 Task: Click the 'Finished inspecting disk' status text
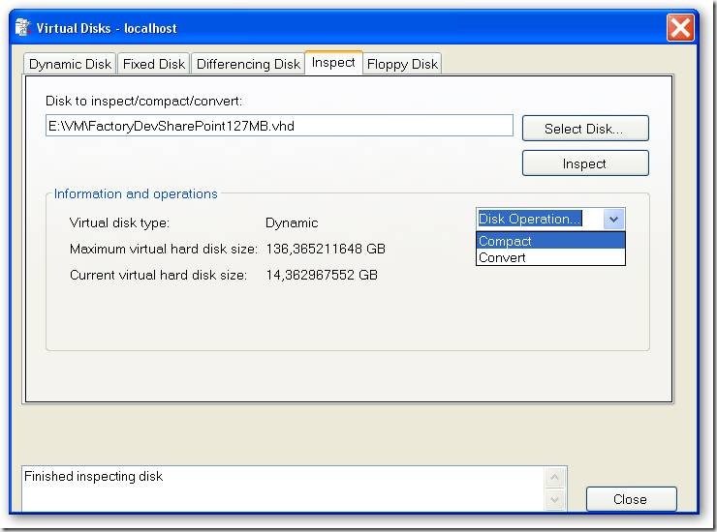[93, 476]
